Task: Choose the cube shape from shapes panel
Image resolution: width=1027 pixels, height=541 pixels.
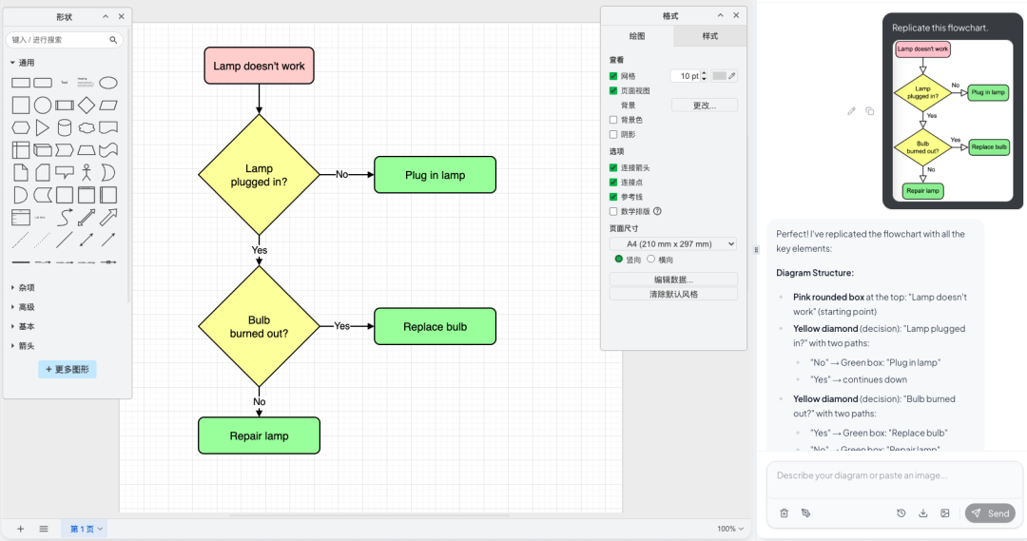Action: [x=43, y=150]
